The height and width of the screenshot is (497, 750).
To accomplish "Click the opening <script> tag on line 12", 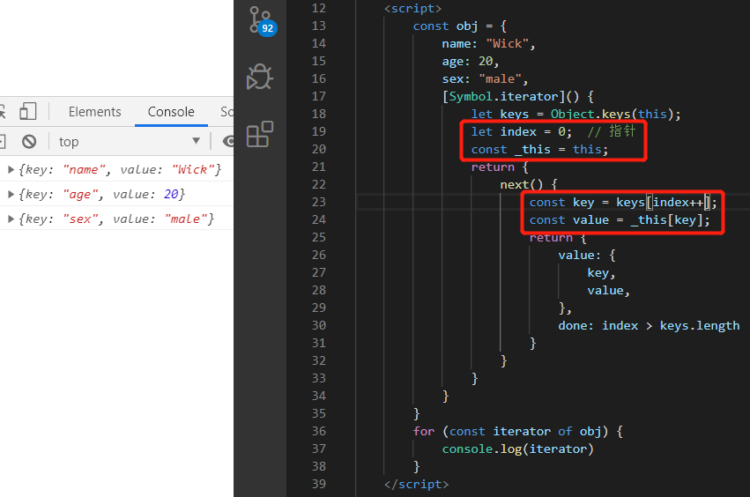I will coord(412,9).
